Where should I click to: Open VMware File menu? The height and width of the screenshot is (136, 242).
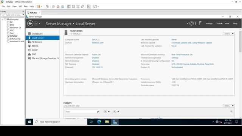(3, 6)
